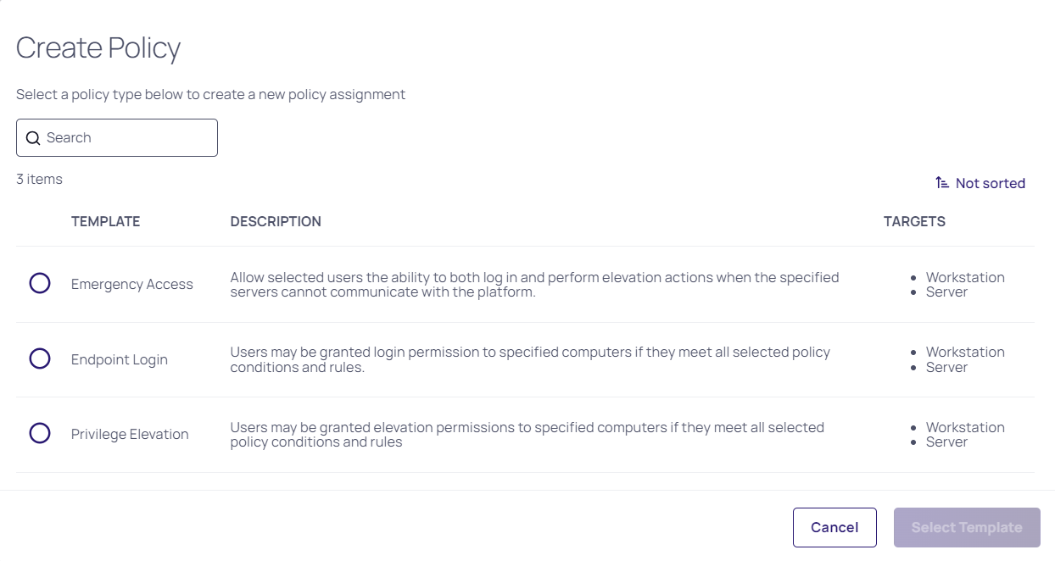Viewport: 1055px width, 561px height.
Task: Click the Privilege Elevation template name
Action: pos(130,434)
